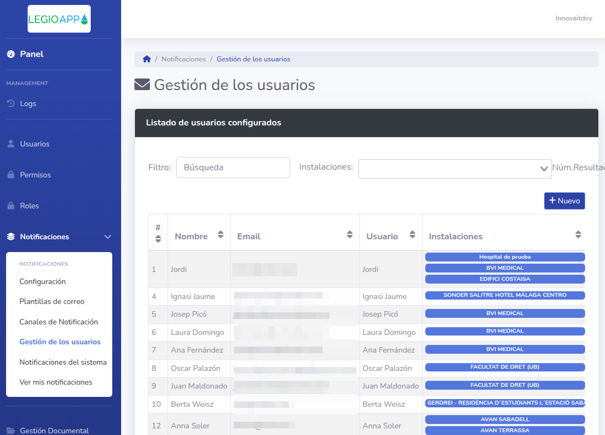Click Hospital de prueba installation badge
This screenshot has width=605, height=435.
[504, 257]
